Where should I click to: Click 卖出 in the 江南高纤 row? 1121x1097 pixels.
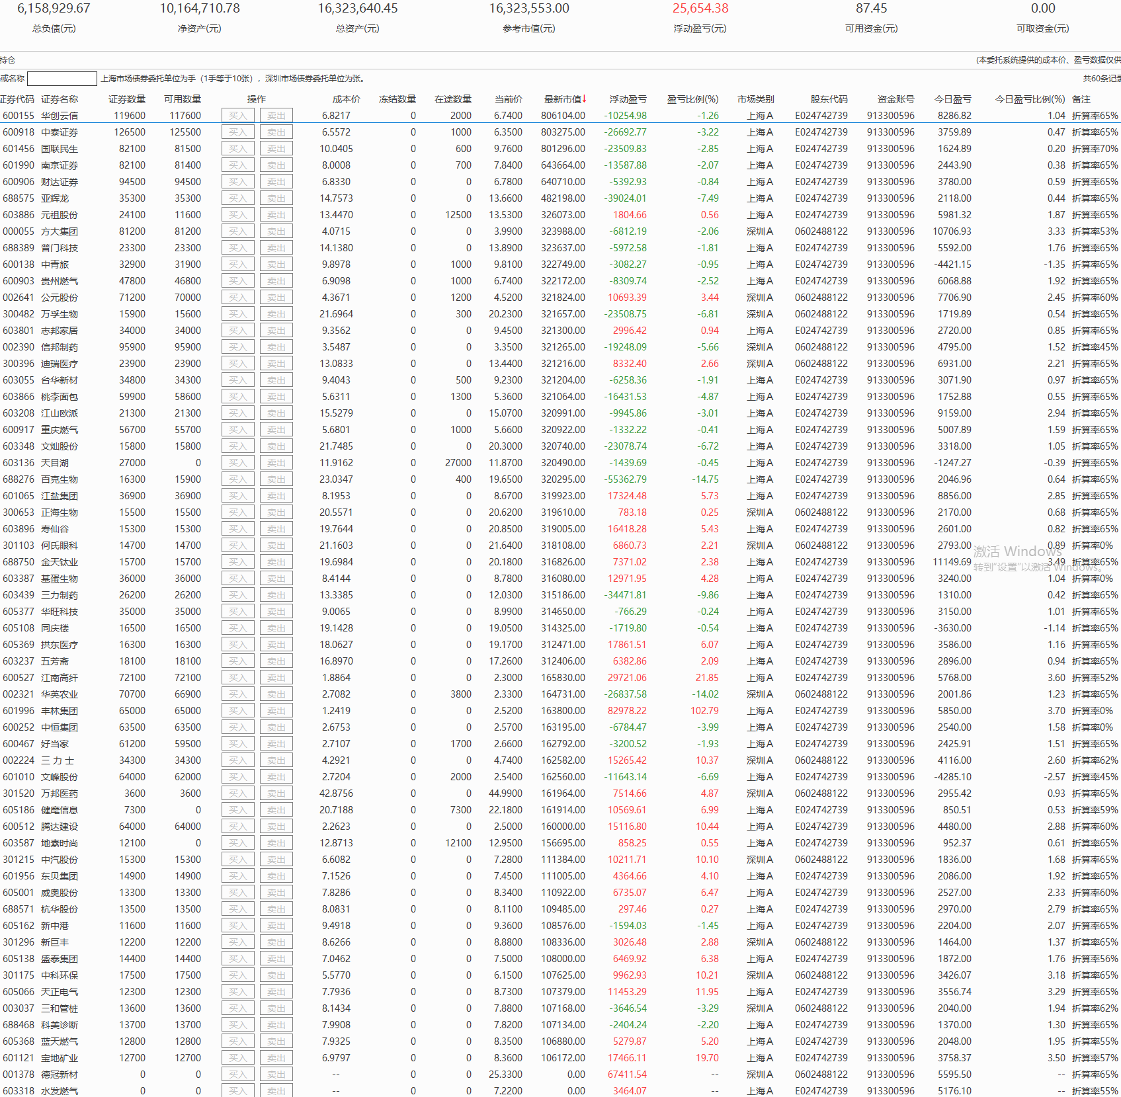coord(276,678)
